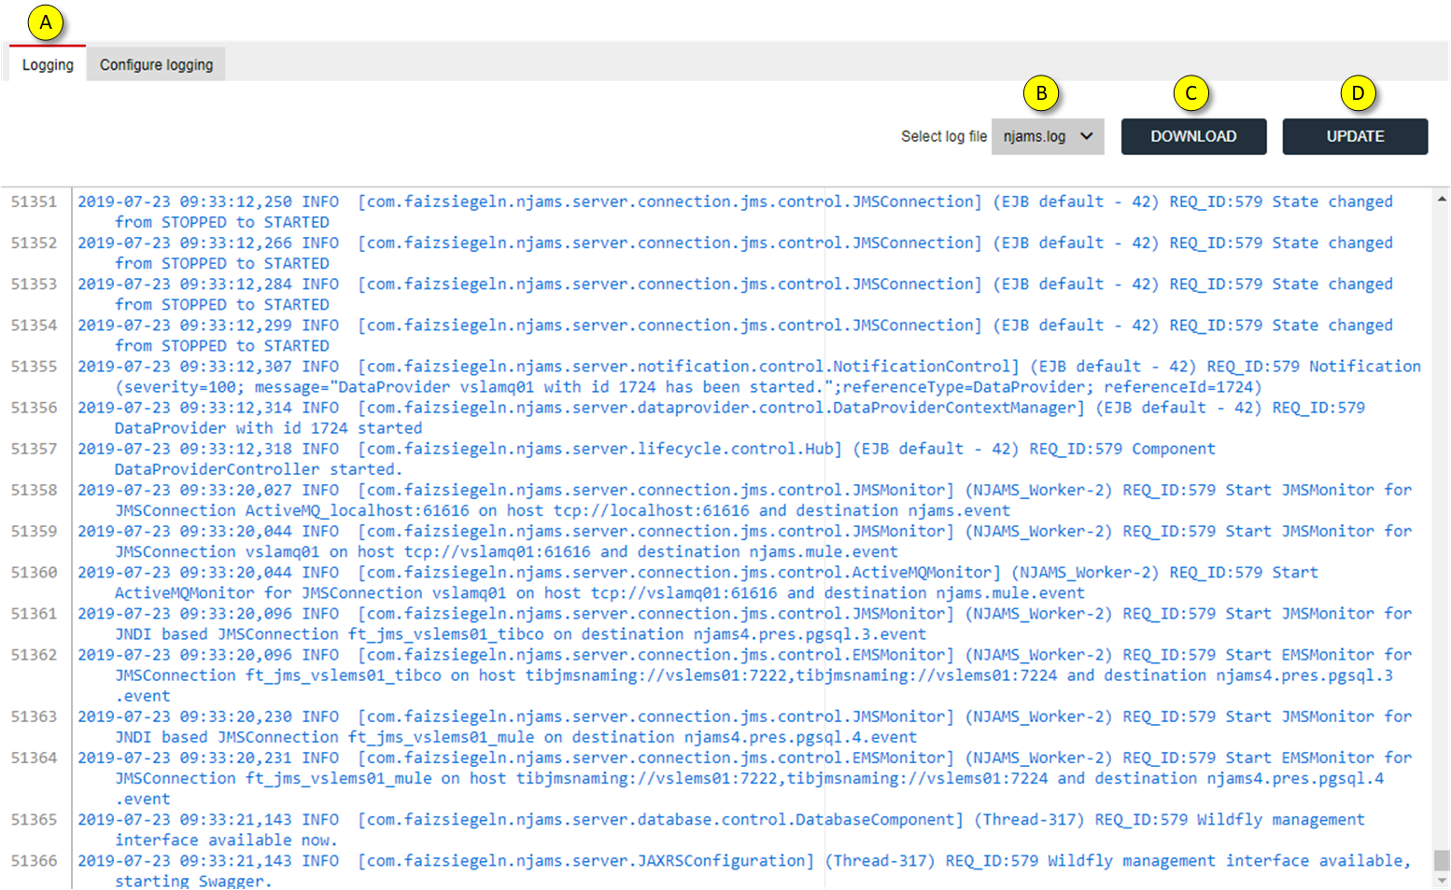
Task: Click the DOWNLOAD button
Action: point(1193,136)
